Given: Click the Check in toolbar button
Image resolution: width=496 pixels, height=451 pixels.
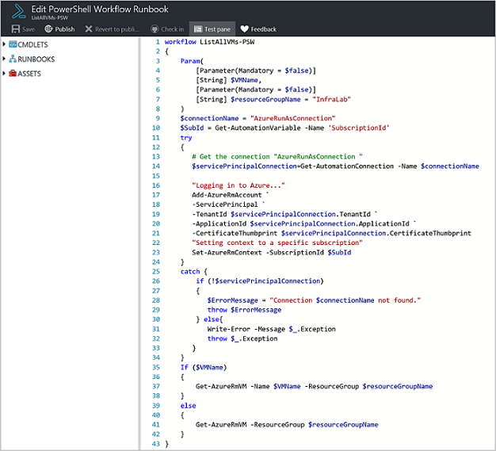Looking at the screenshot, I should click(x=166, y=29).
